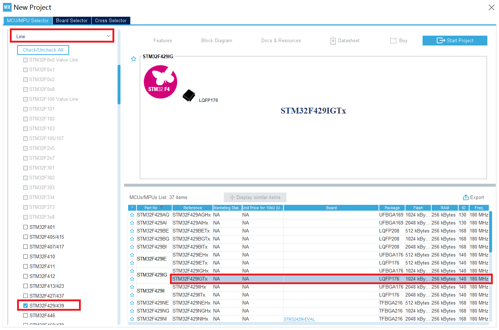Select the STM32F429NIHx reference cell

click(x=192, y=319)
